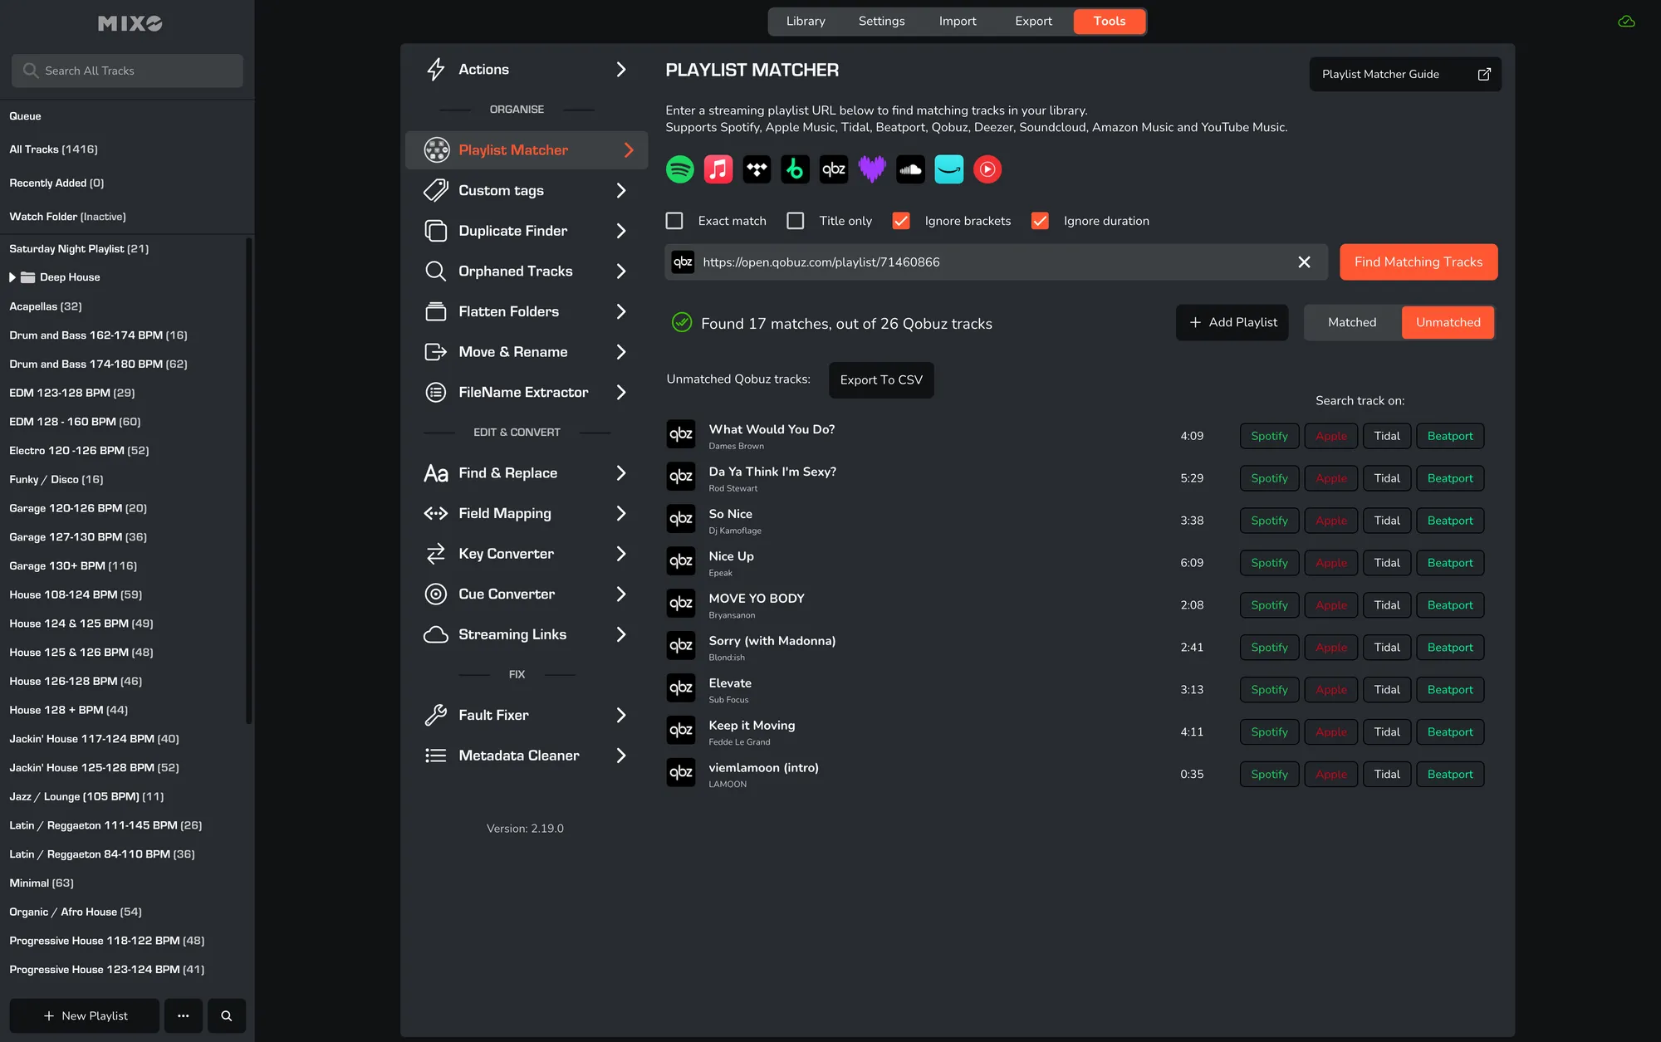Viewport: 1661px width, 1042px height.
Task: Open the three-dots playlist options button
Action: (x=184, y=1015)
